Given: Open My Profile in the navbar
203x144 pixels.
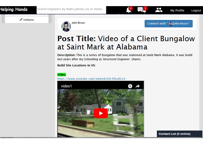Looking at the screenshot, I should click(177, 10).
